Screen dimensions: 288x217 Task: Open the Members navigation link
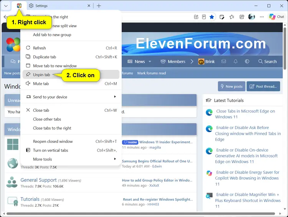click(x=173, y=61)
